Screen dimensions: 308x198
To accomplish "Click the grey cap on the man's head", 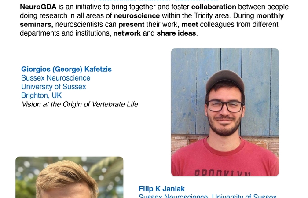I will coord(225,79).
